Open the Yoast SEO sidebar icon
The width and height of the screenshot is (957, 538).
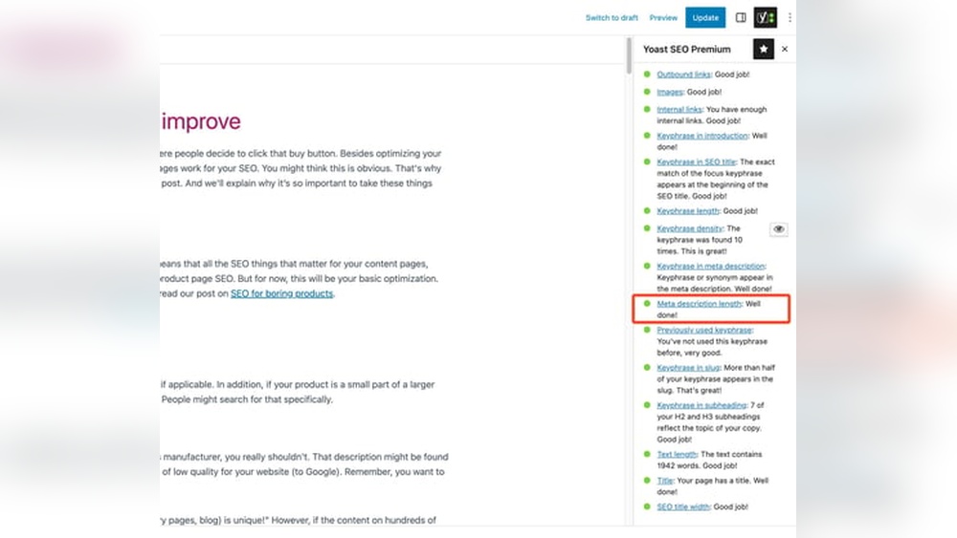(x=765, y=17)
